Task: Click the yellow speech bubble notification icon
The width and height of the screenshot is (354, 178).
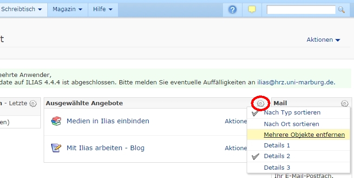Action: (252, 9)
